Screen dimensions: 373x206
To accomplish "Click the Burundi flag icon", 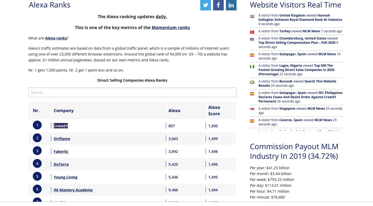I will click(252, 82).
